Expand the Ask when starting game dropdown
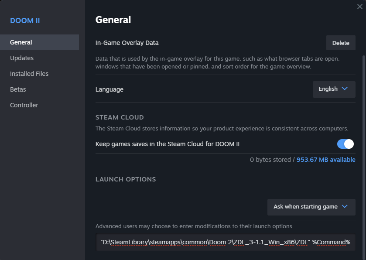Image resolution: width=366 pixels, height=260 pixels. click(x=310, y=207)
